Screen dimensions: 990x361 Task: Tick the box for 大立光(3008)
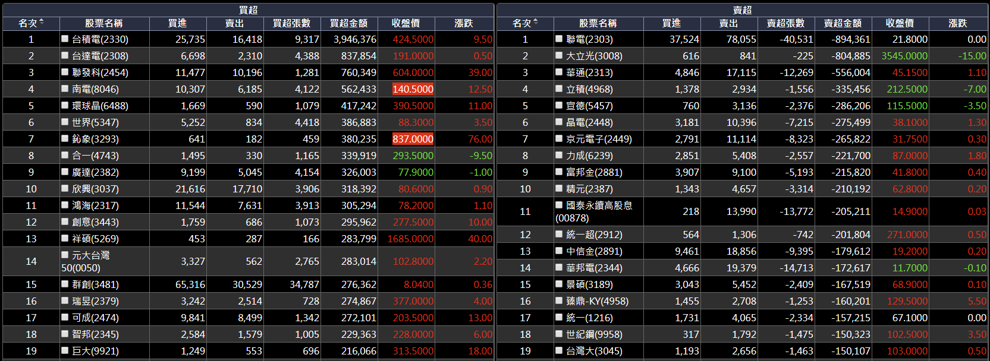tap(559, 55)
